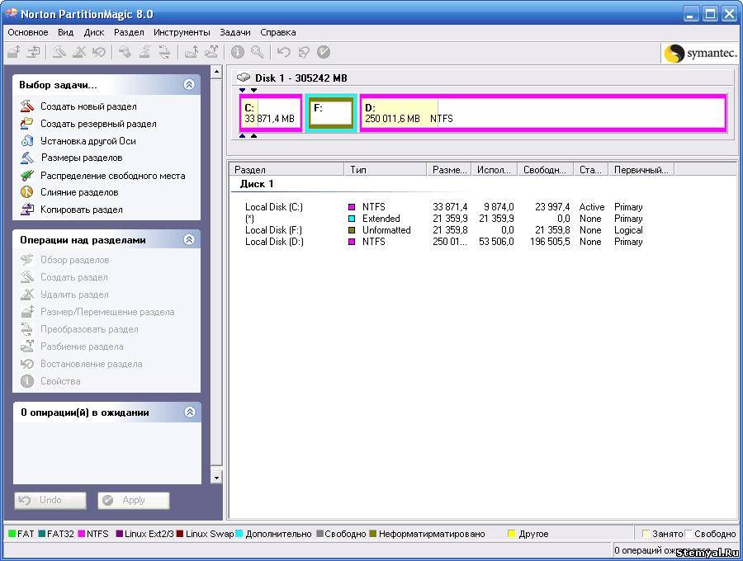Click the magenta swatch of Local Disk (C:)
The image size is (743, 561).
tap(352, 207)
